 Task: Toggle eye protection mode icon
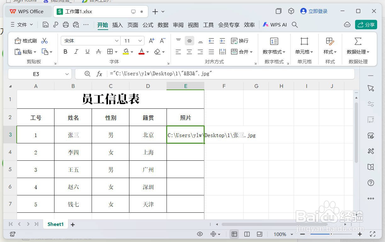[x=200, y=234]
